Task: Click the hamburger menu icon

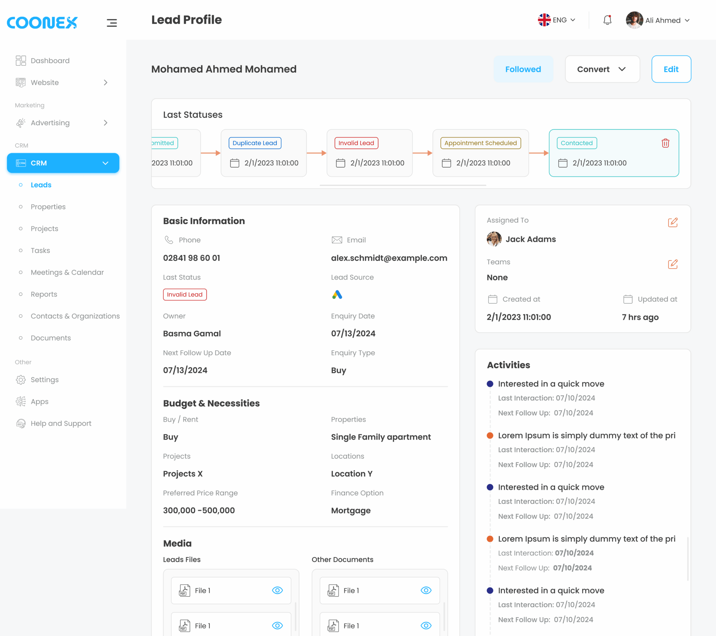Action: click(112, 23)
